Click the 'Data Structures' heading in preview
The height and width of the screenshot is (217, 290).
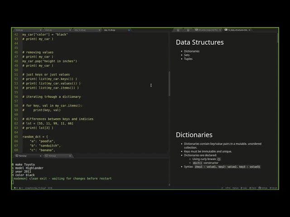coord(200,42)
